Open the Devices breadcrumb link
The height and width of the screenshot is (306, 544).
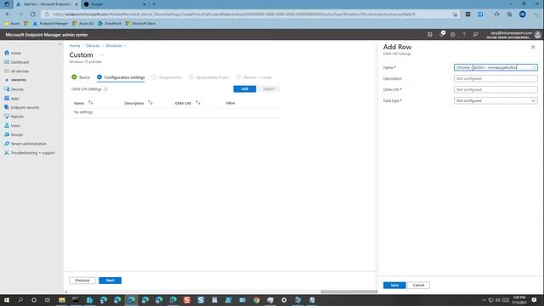tap(93, 46)
